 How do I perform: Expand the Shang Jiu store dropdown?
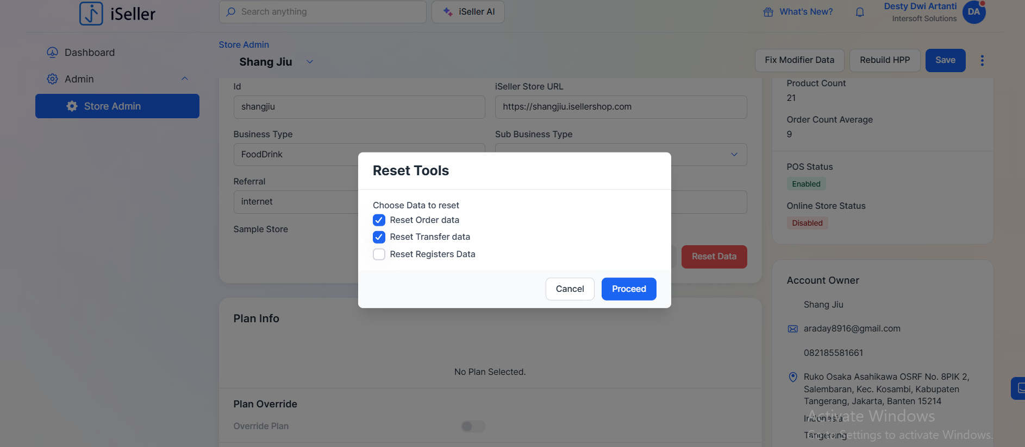[310, 62]
